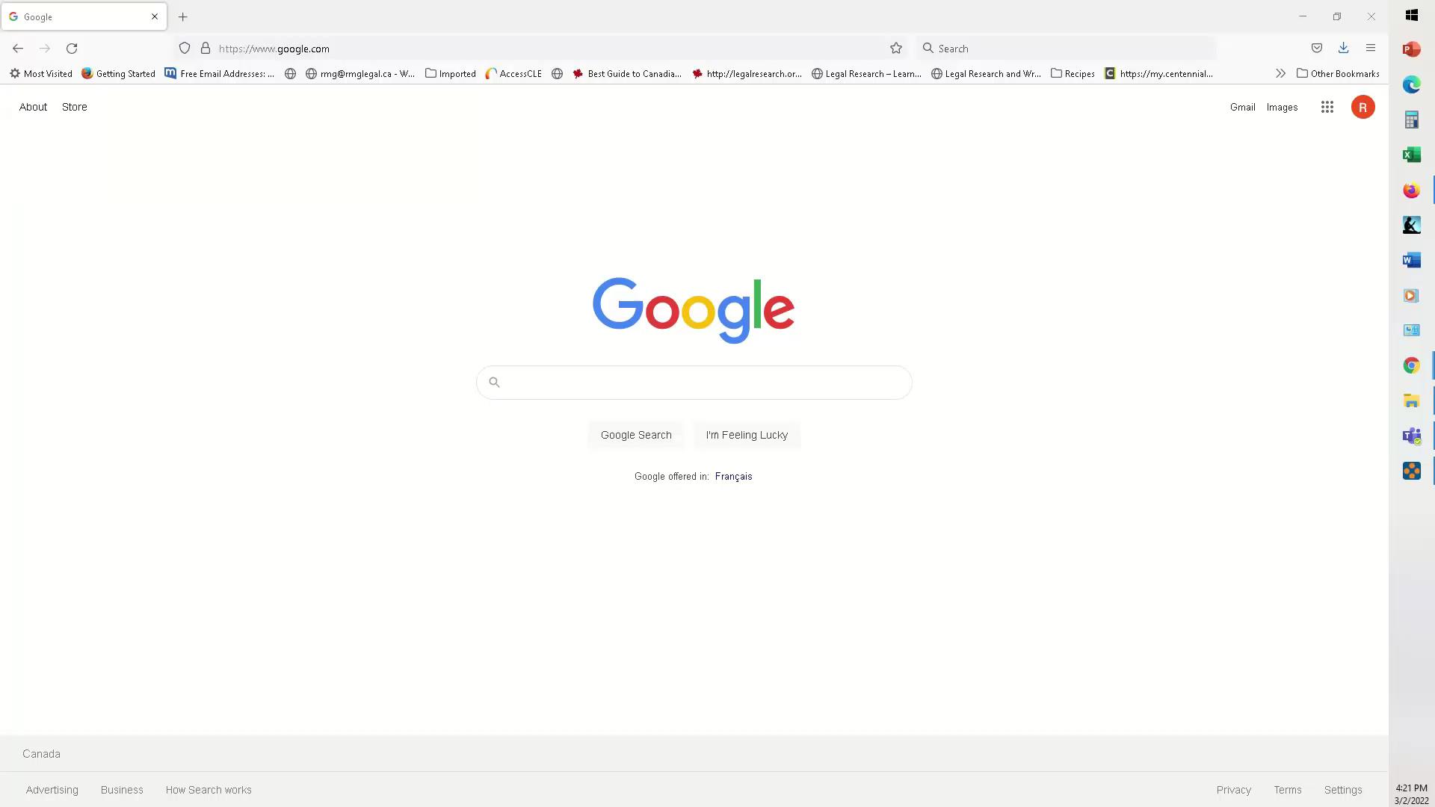The width and height of the screenshot is (1435, 807).
Task: Open the About menu item
Action: click(34, 106)
